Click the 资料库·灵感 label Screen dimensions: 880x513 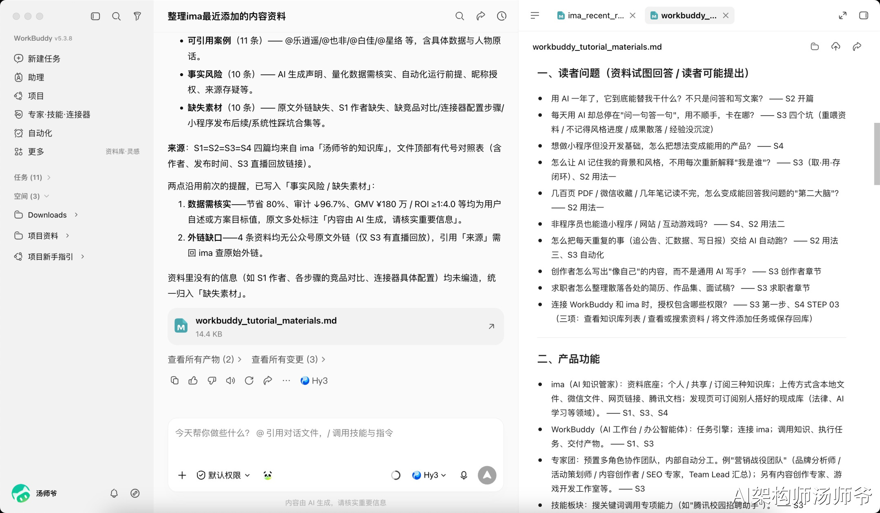click(122, 152)
